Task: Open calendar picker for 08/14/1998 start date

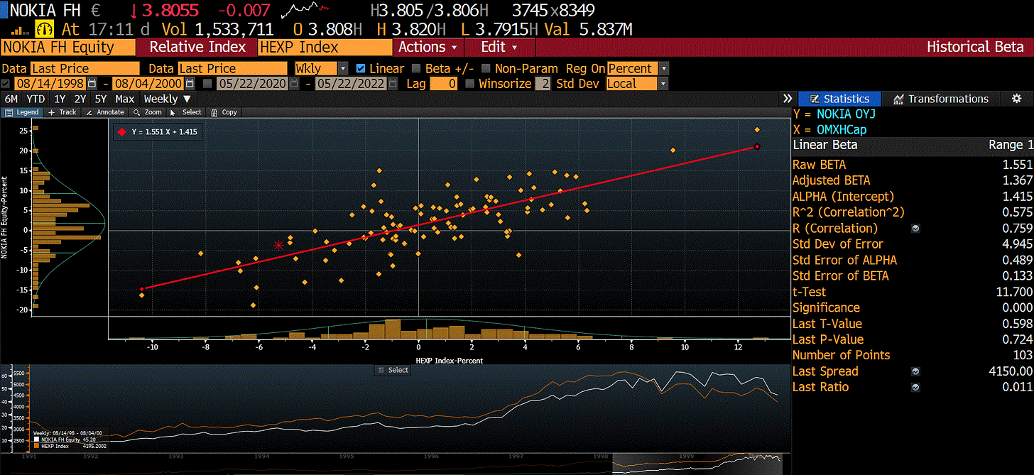Action: [x=92, y=84]
